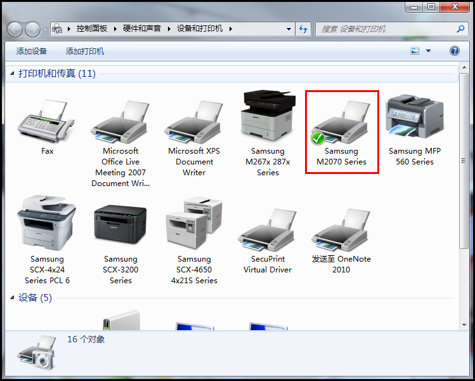Click the 添加打印机 toolbar button

[x=85, y=51]
